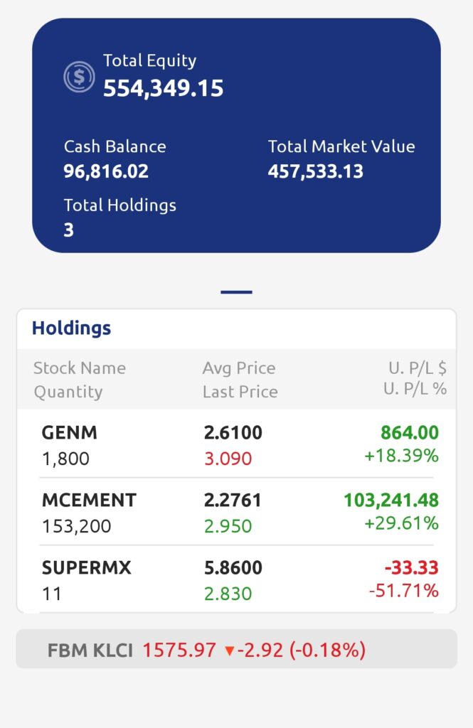The height and width of the screenshot is (728, 473).
Task: Open the MCEMENT stock holding row
Action: coord(236,512)
